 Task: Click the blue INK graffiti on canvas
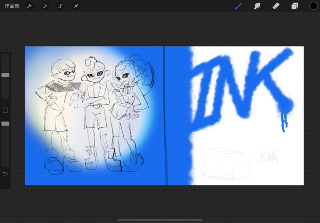click(242, 88)
